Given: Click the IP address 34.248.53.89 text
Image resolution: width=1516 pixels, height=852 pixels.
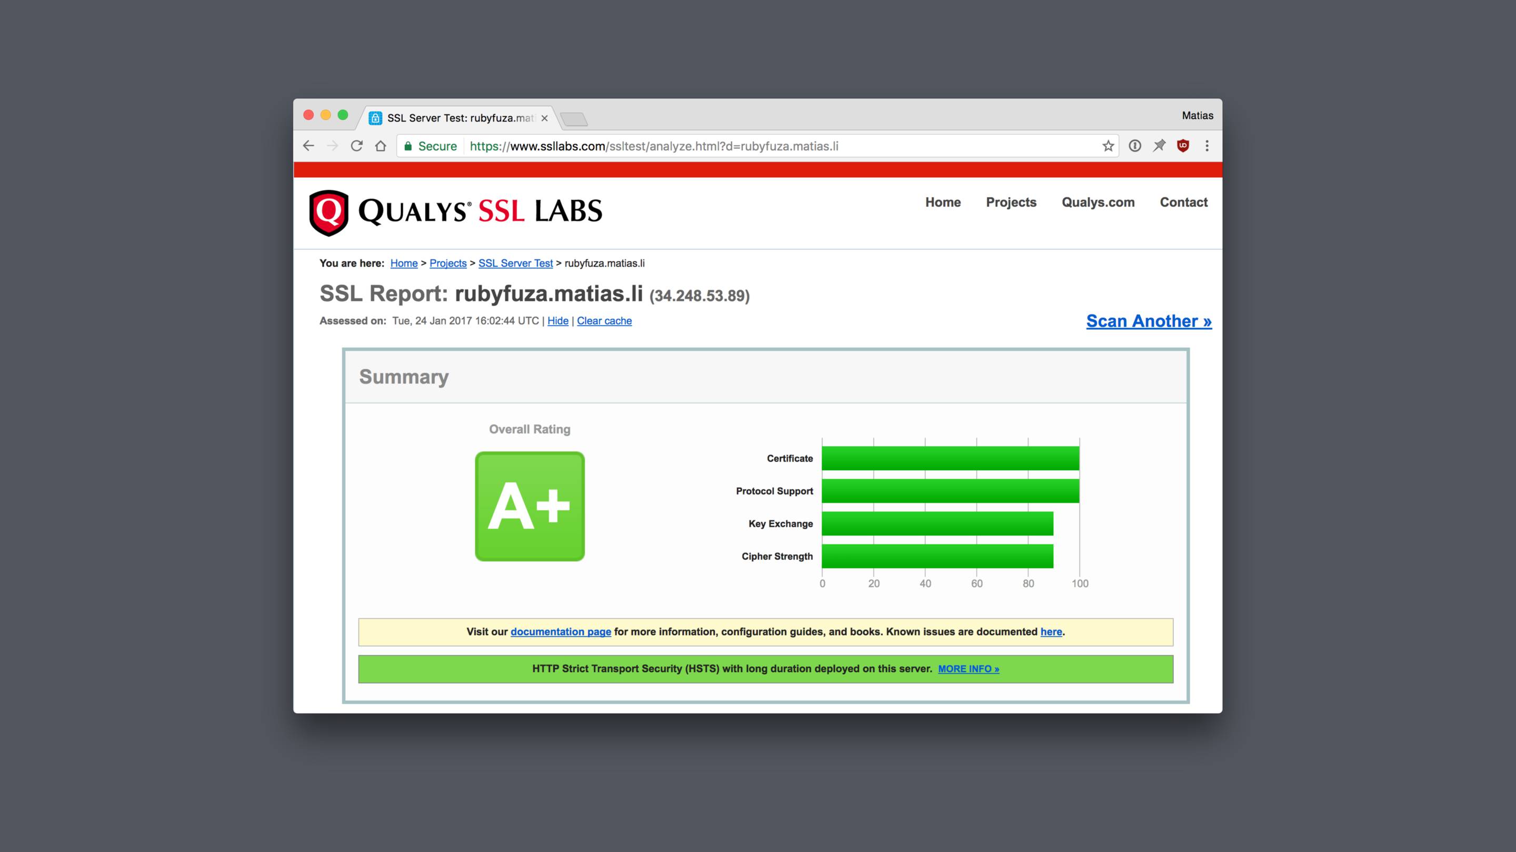Looking at the screenshot, I should [x=699, y=296].
